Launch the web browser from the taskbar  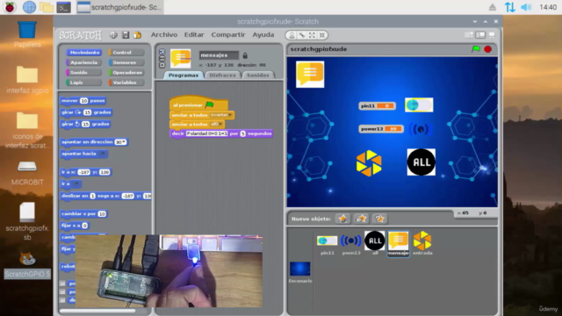[29, 7]
